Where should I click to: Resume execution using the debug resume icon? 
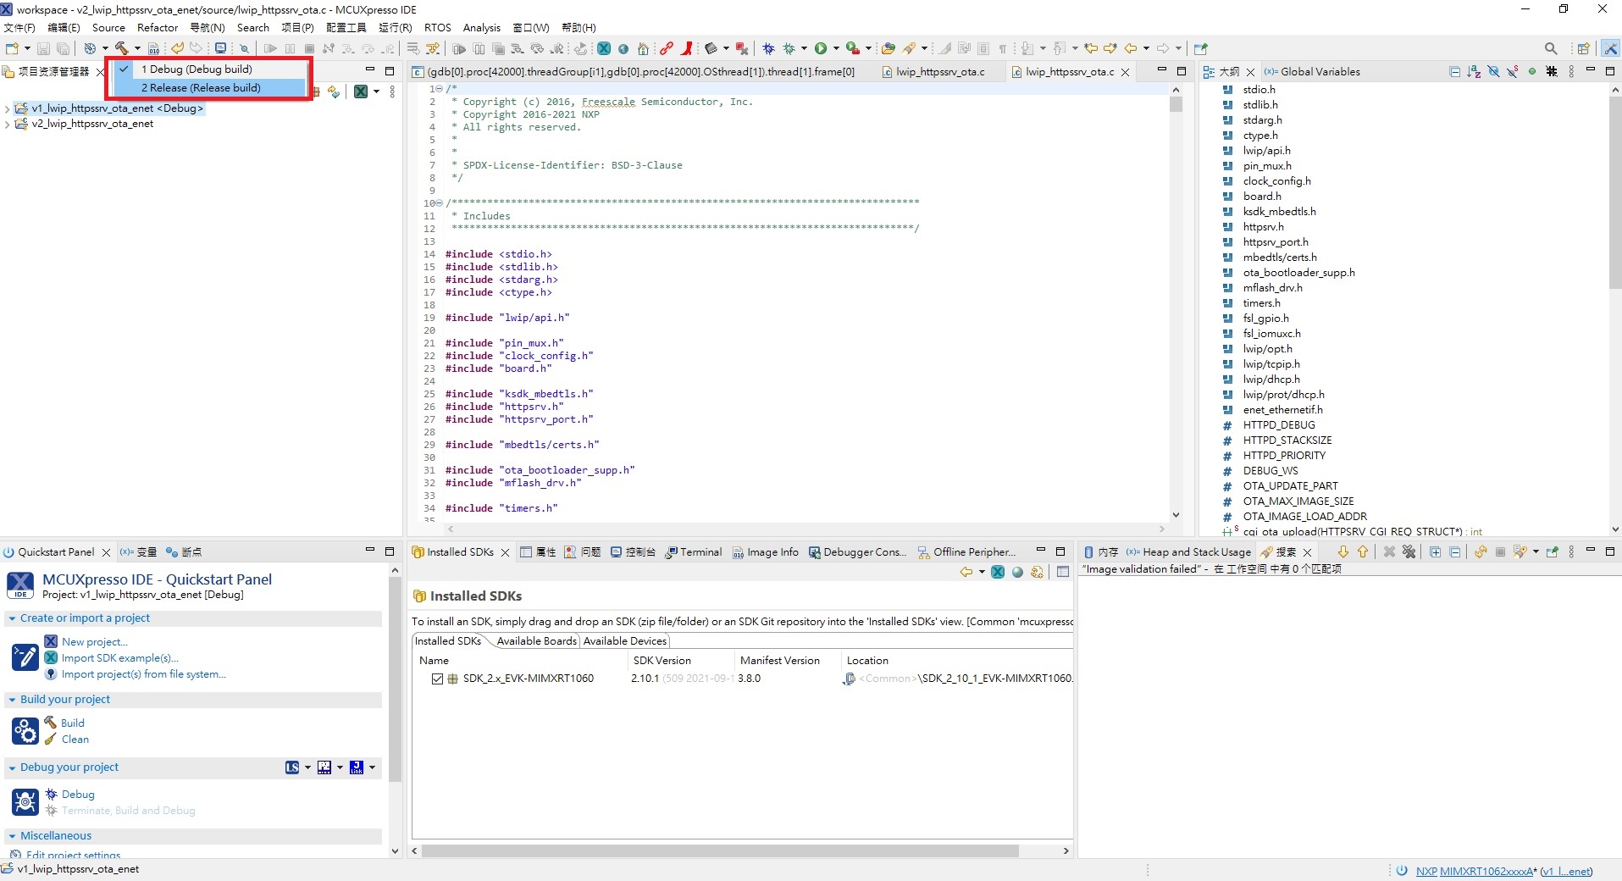click(271, 48)
